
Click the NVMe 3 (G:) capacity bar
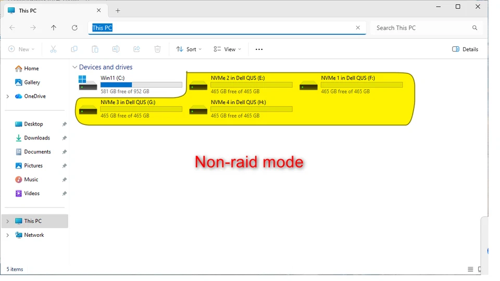(141, 109)
